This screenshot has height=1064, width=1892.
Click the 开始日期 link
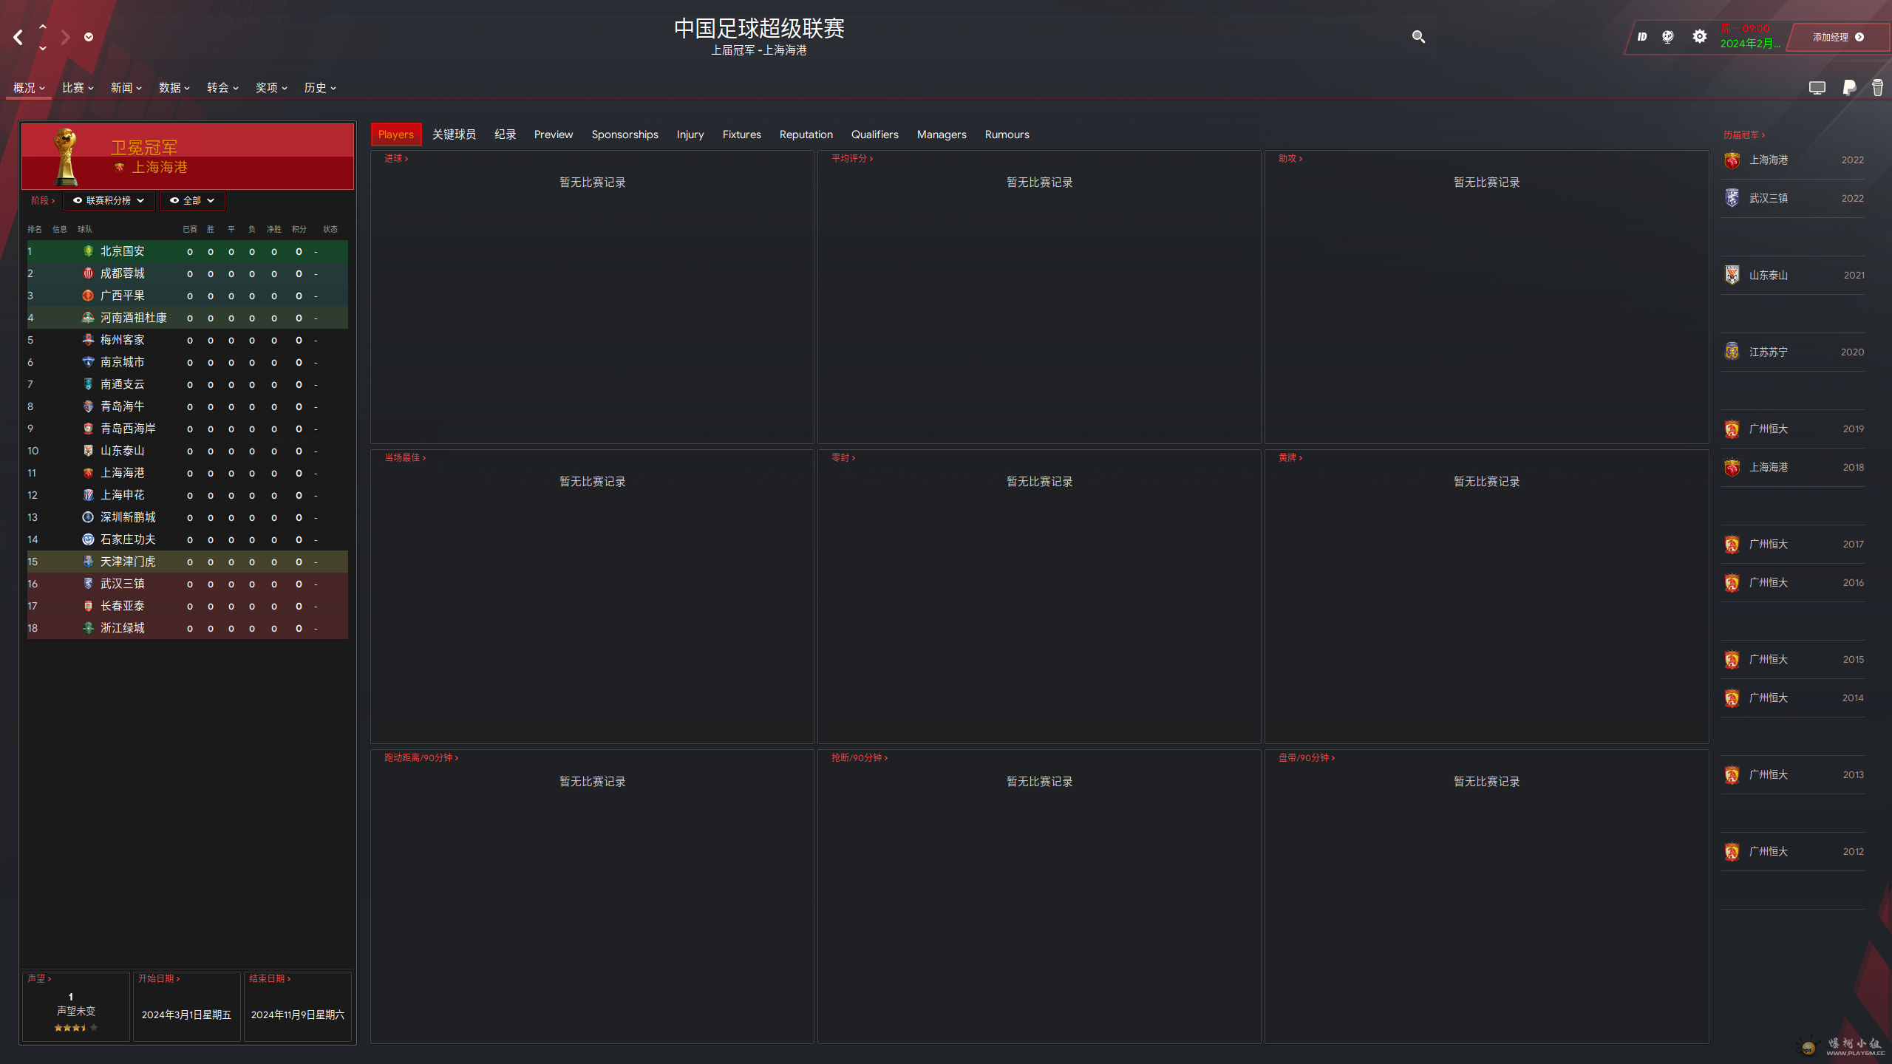coord(159,978)
